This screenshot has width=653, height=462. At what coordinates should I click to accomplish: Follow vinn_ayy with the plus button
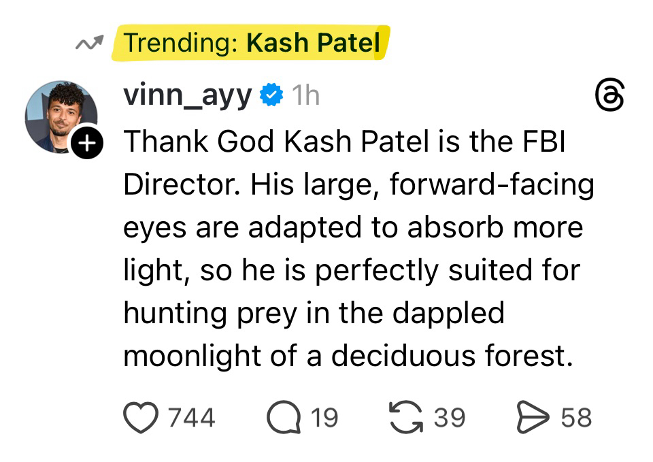86,144
